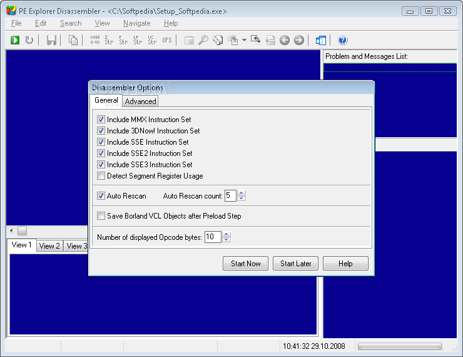Increase displayed Opcode bytes up arrow
The image size is (463, 357).
[226, 234]
